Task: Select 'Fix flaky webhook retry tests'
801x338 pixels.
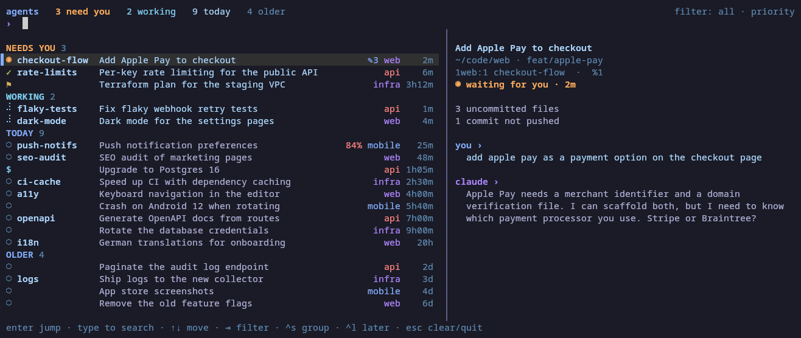Action: pos(178,109)
